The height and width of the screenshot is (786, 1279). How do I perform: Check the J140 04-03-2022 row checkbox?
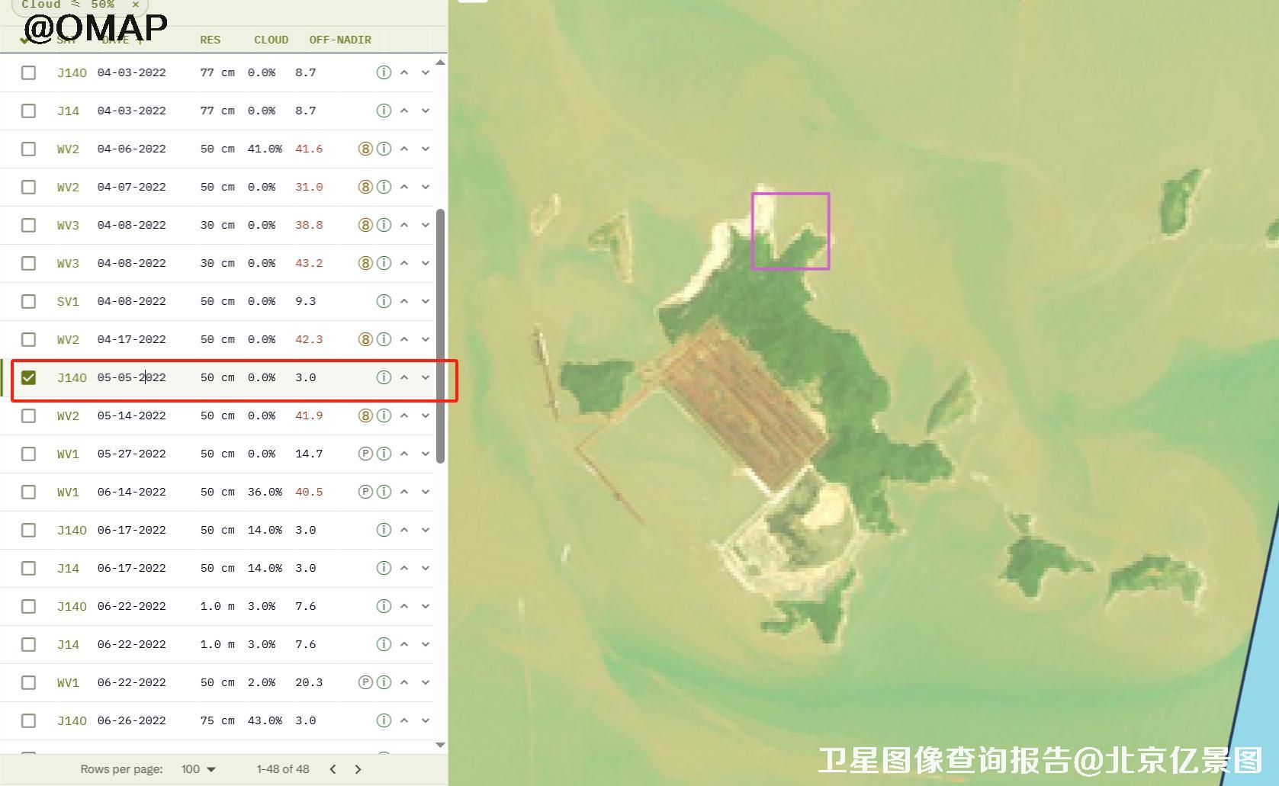point(28,72)
